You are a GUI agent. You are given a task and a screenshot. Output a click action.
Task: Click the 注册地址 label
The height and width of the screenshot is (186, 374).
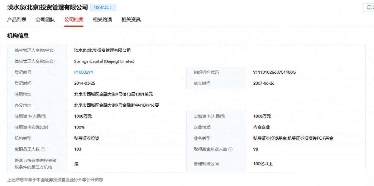click(x=23, y=94)
